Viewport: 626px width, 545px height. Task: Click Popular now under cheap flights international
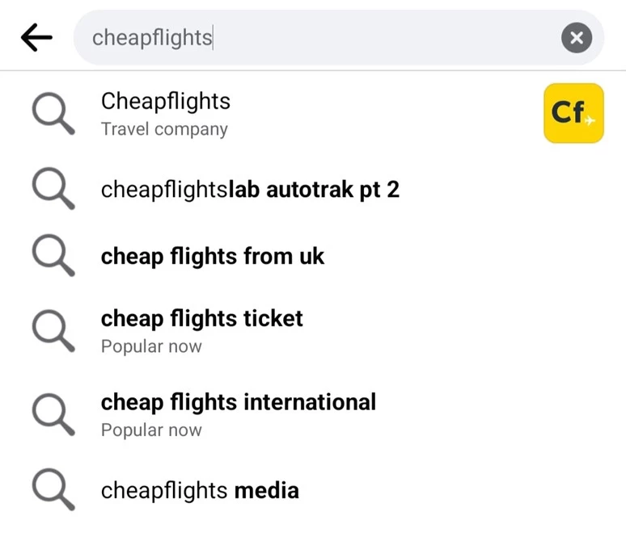point(151,430)
